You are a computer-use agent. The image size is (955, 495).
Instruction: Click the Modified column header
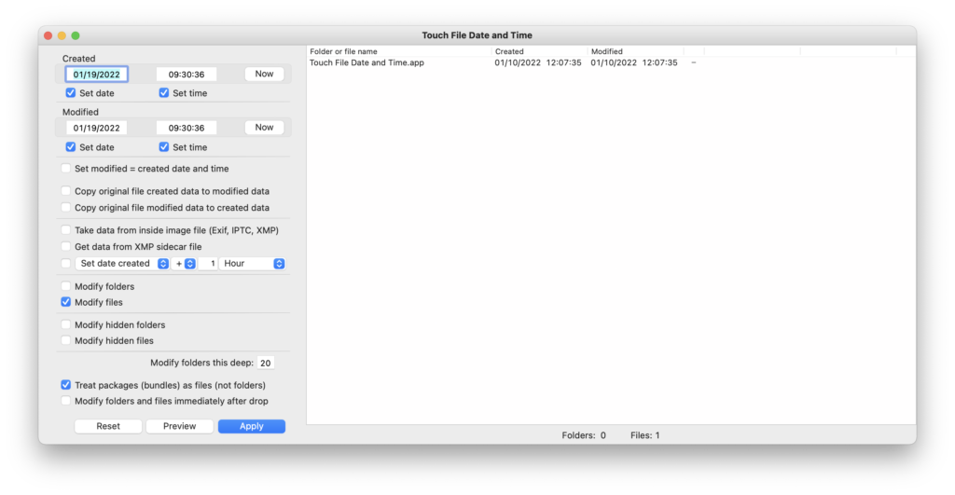pos(636,52)
